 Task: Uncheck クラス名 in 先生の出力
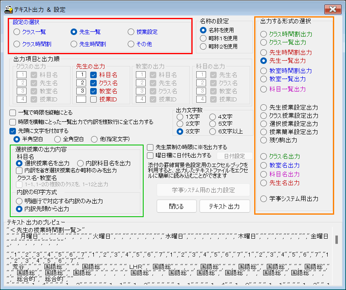click(93, 83)
